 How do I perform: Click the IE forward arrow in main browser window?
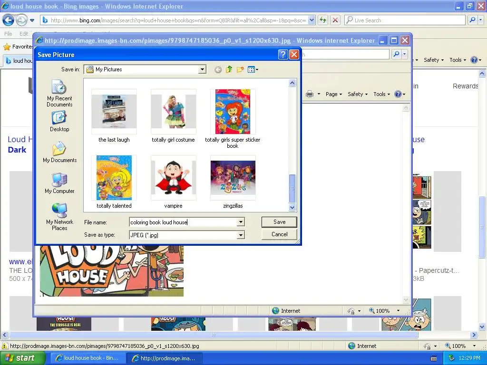[x=21, y=20]
